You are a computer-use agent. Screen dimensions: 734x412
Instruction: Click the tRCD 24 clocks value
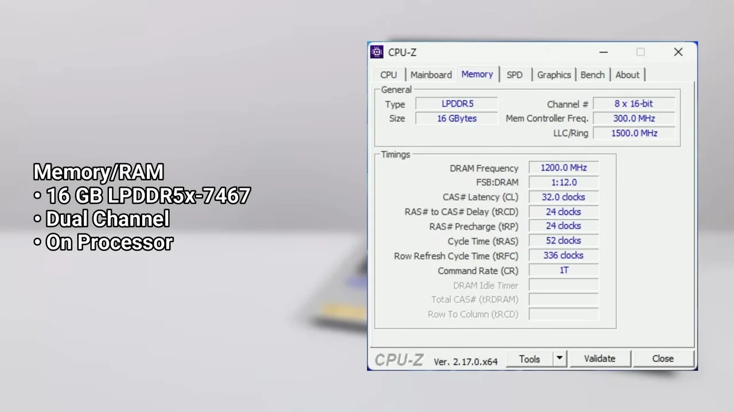tap(564, 212)
